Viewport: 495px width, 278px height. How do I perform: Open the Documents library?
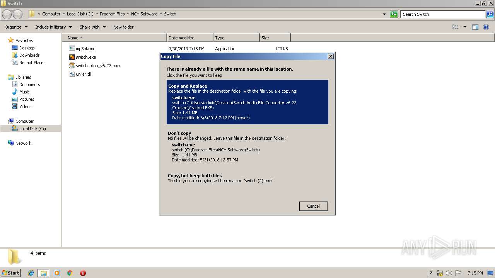point(29,85)
